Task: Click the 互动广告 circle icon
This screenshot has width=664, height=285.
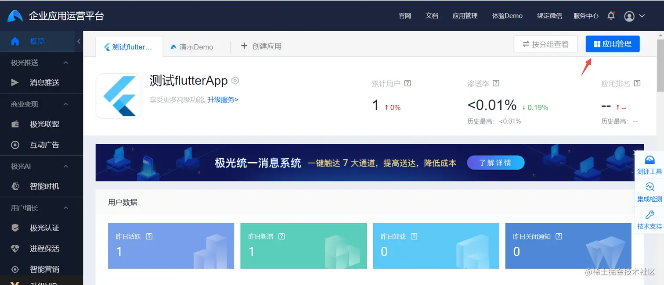Action: click(x=15, y=145)
